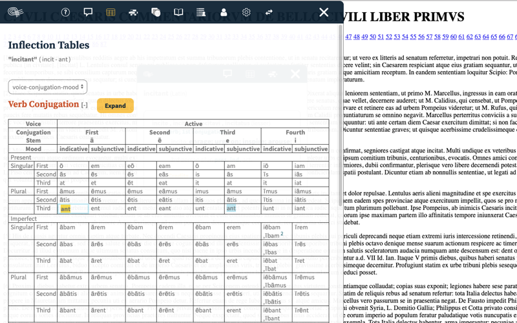Open the settings gear icon

(246, 12)
